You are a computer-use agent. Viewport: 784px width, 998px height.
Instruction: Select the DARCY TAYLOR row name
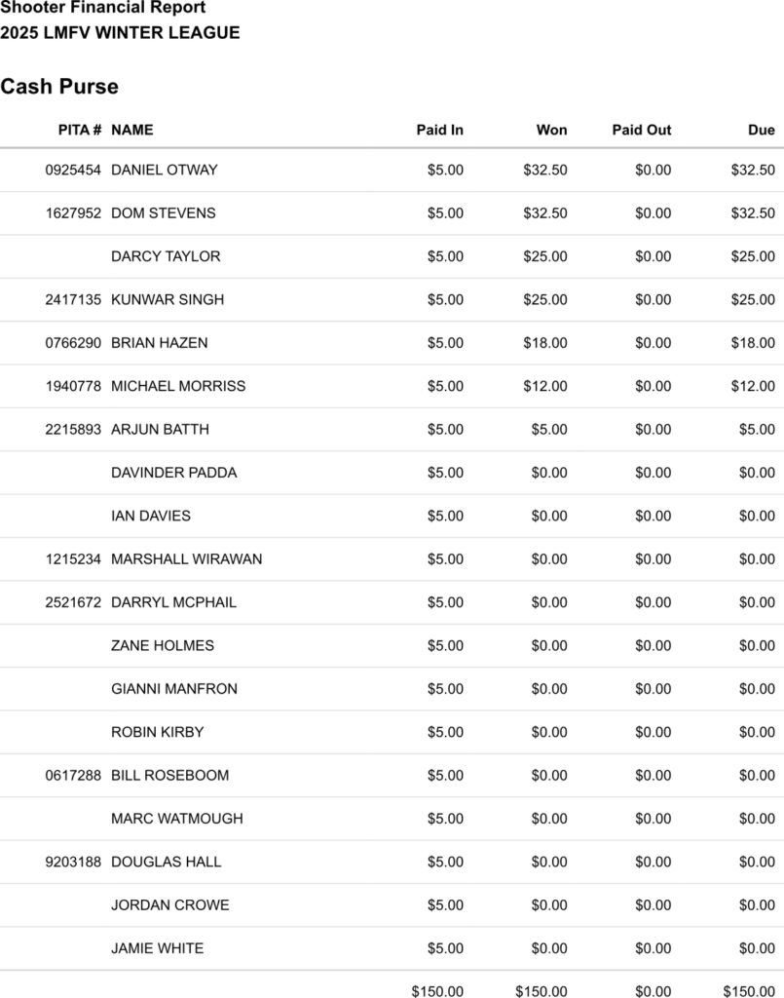pos(166,256)
